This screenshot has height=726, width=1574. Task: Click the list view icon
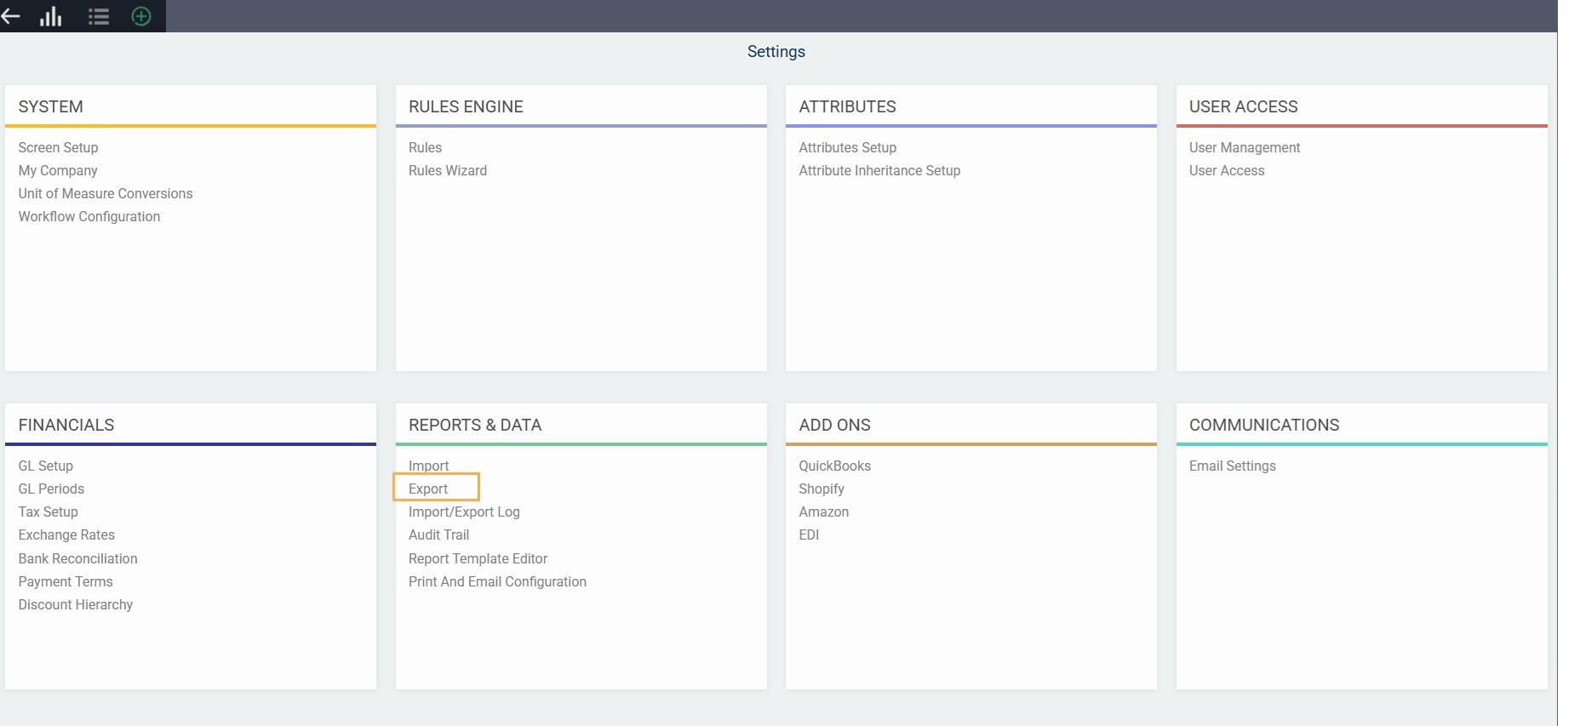click(99, 16)
